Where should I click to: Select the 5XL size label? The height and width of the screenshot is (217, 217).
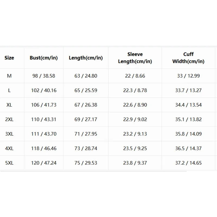pyautogui.click(x=9, y=163)
